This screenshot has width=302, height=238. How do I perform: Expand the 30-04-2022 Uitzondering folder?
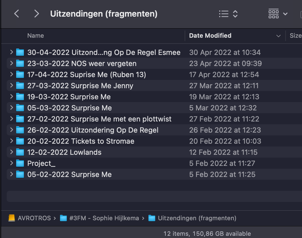(12, 52)
